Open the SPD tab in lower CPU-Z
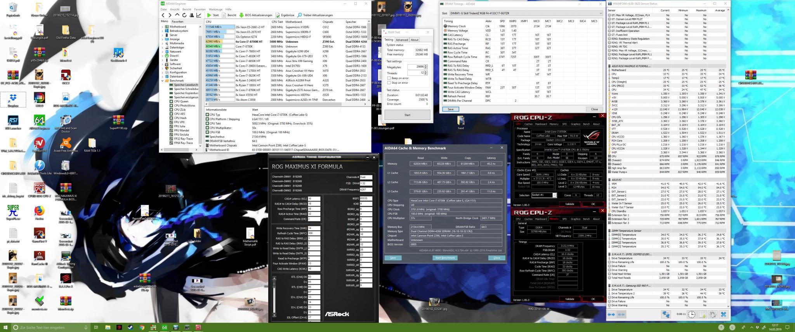Viewport: 795px width, 332px height. (564, 219)
